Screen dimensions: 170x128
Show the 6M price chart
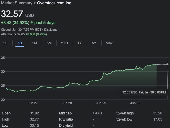coord(49,43)
